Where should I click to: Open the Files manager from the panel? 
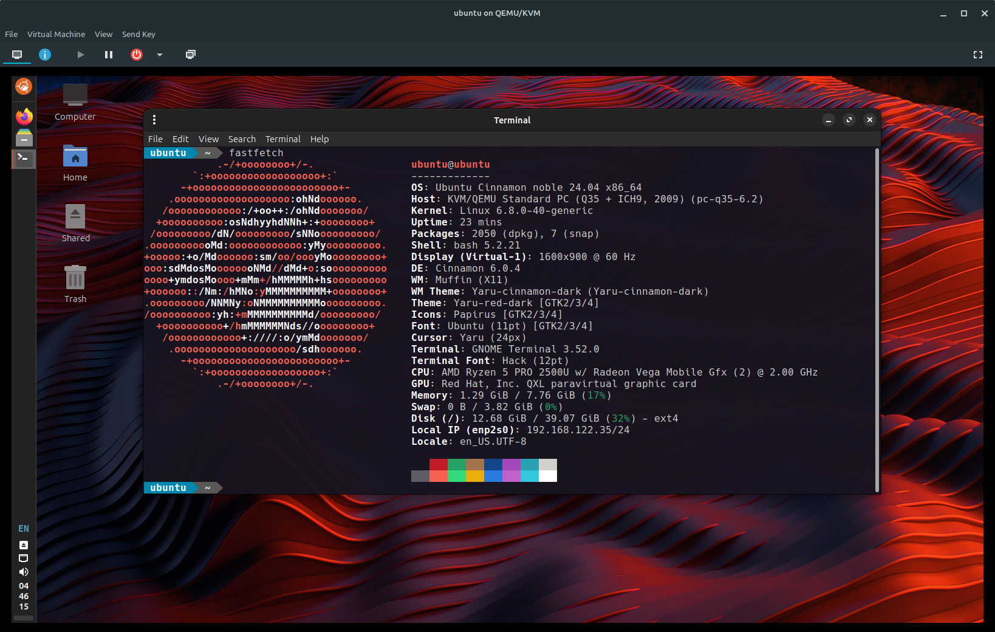[24, 137]
